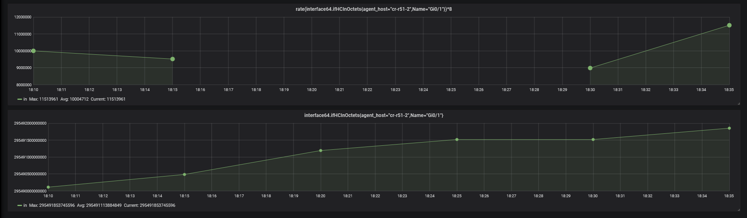Select the top graph data point at 18:30
The height and width of the screenshot is (218, 747).
click(590, 68)
